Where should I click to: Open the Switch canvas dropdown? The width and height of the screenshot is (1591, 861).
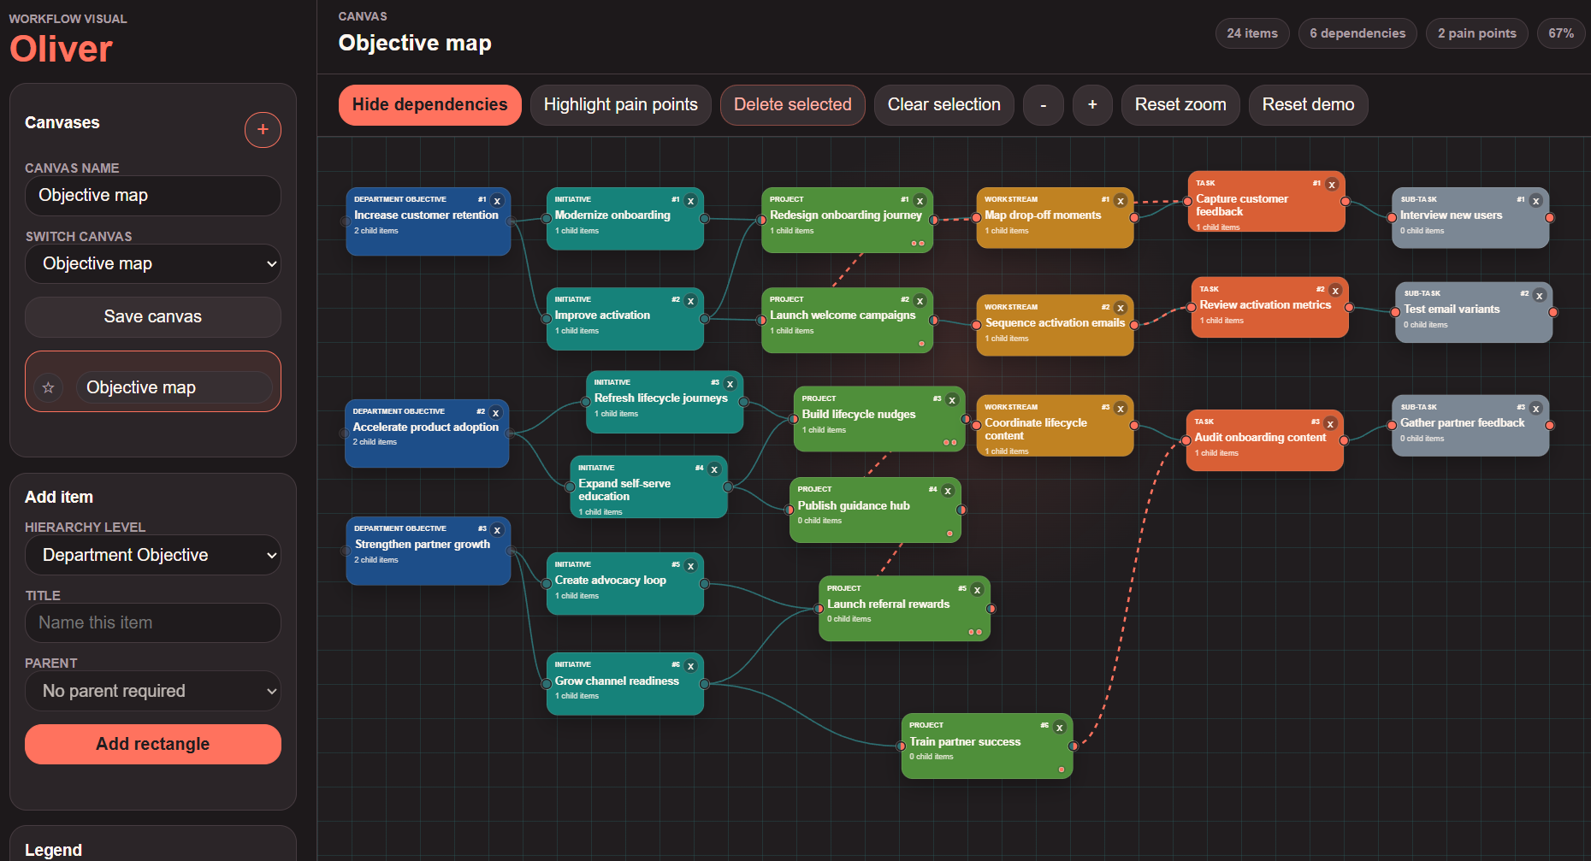point(153,264)
